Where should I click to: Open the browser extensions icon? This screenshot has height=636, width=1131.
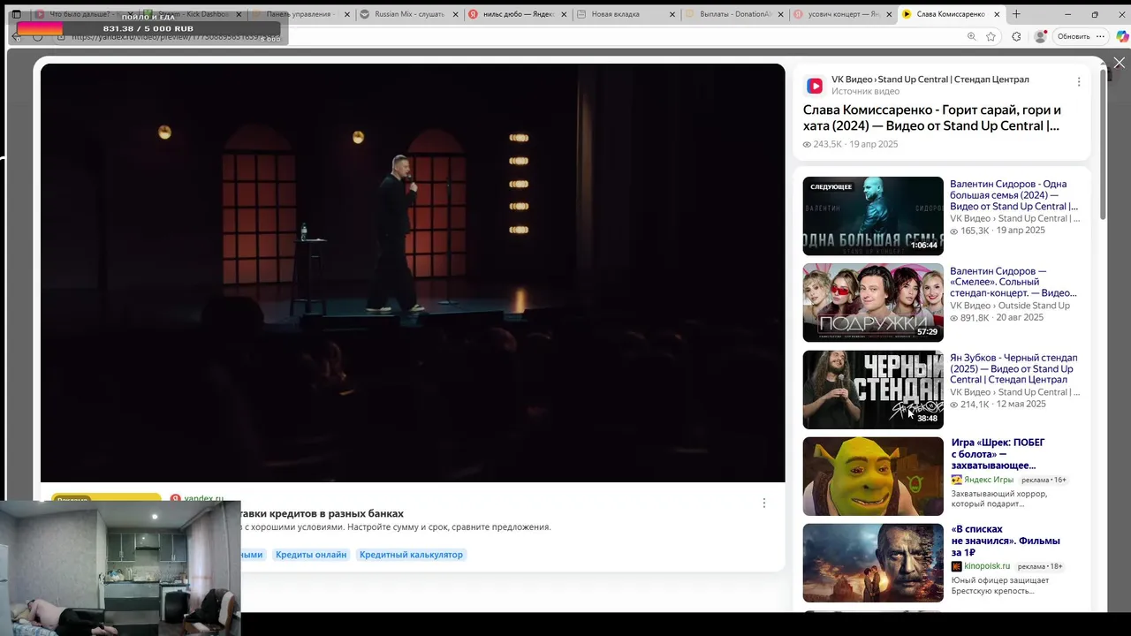point(1016,36)
